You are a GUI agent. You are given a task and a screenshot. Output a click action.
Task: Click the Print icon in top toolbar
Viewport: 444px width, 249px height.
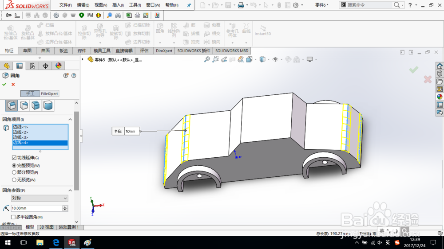coord(241,5)
